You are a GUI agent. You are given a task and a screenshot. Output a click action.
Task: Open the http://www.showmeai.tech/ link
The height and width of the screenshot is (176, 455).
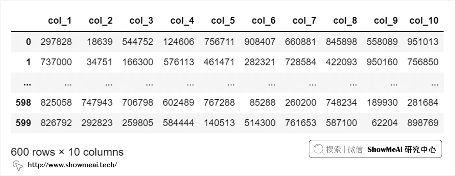(72, 165)
